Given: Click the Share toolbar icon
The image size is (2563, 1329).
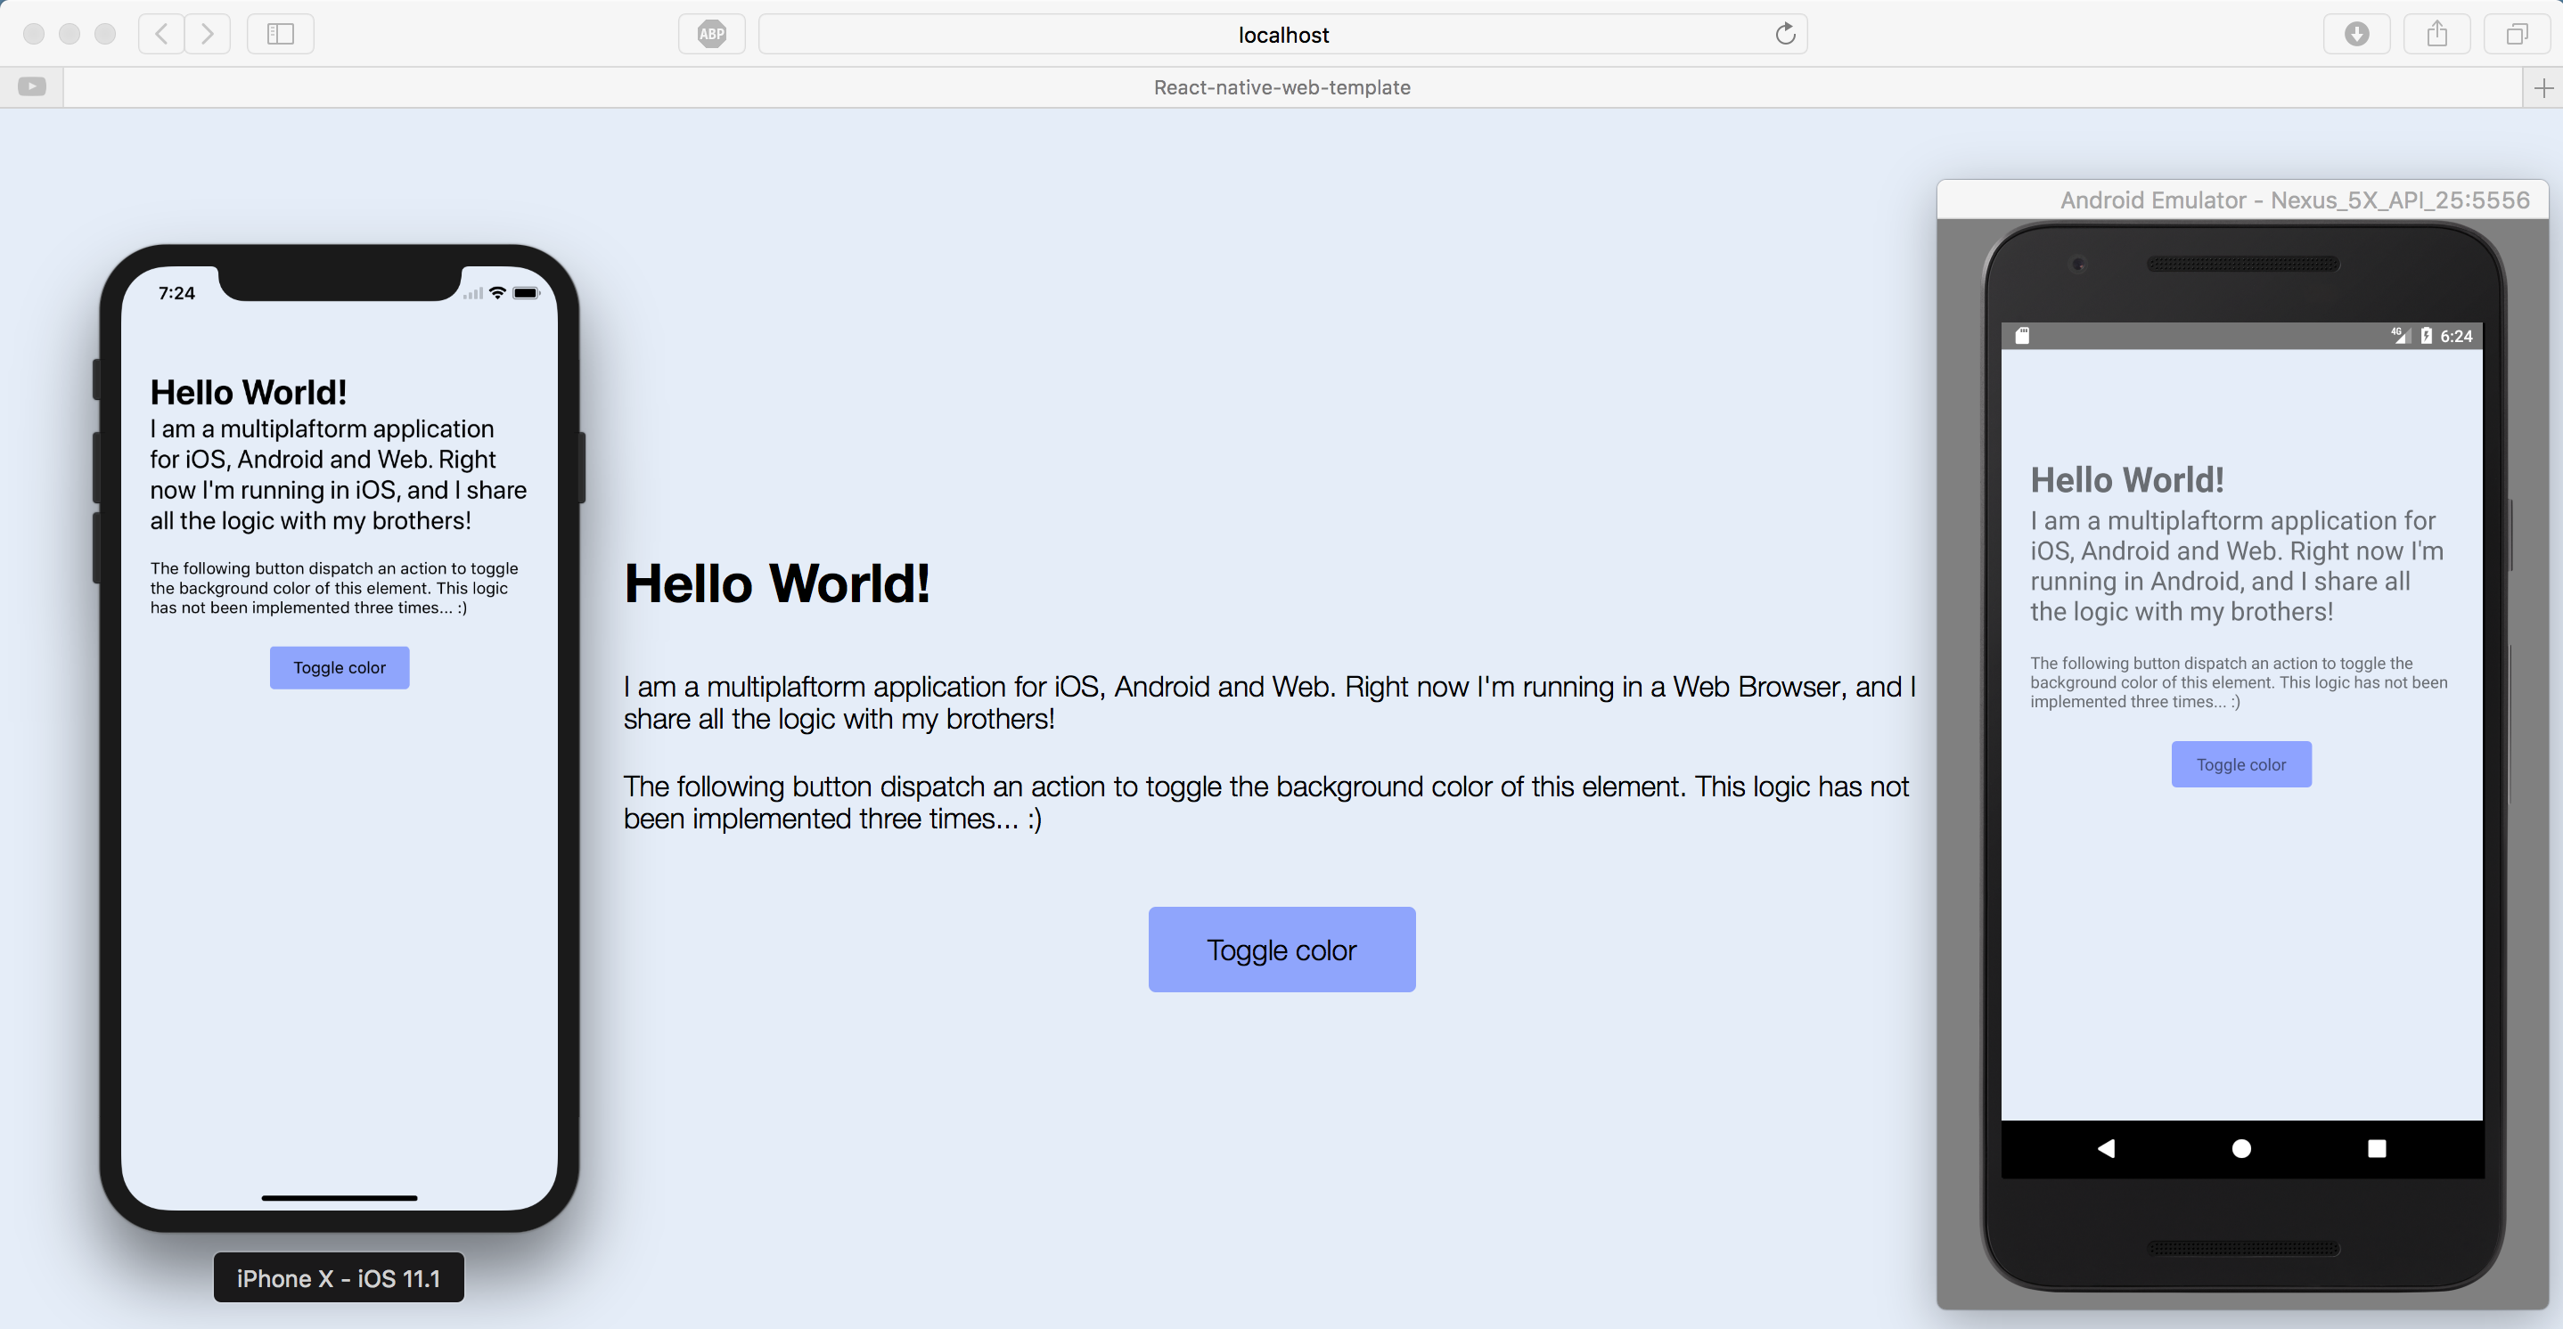Looking at the screenshot, I should pyautogui.click(x=2436, y=34).
